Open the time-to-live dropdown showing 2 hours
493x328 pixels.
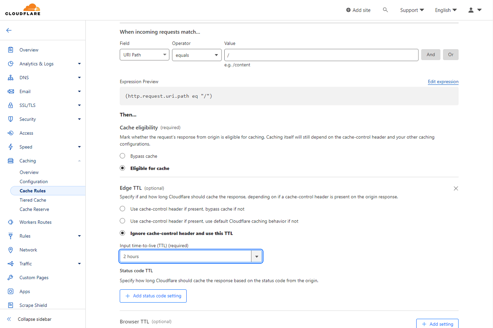click(x=257, y=256)
